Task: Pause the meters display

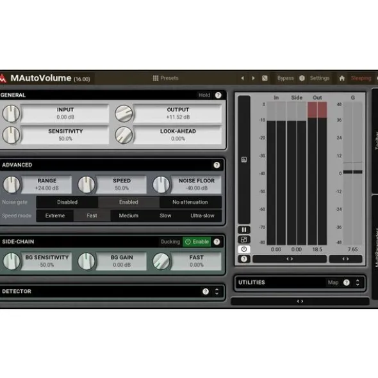Action: (x=244, y=230)
